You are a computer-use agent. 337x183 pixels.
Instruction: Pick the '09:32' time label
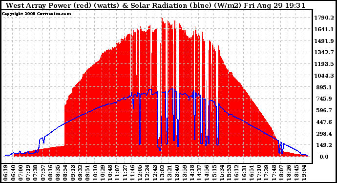80,173
